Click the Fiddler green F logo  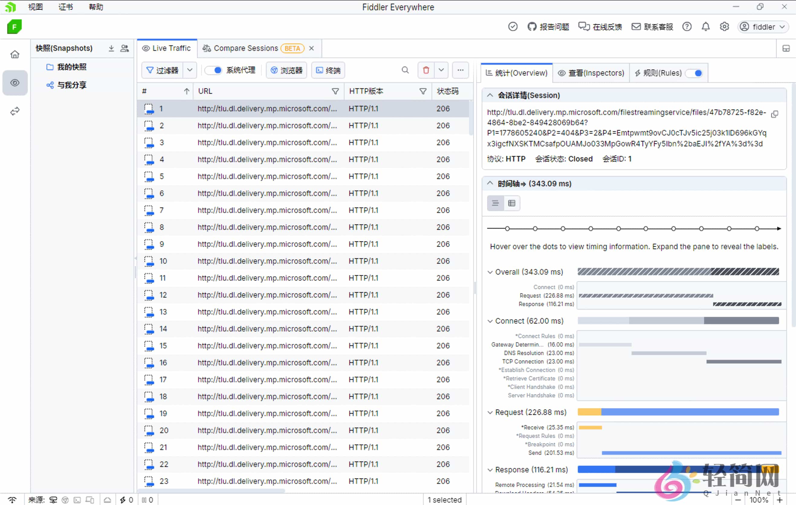coord(14,26)
